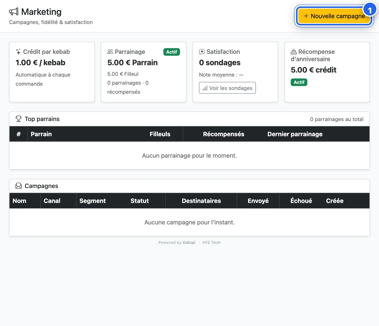The height and width of the screenshot is (326, 379).
Task: Select the Filleuls column header
Action: 160,134
